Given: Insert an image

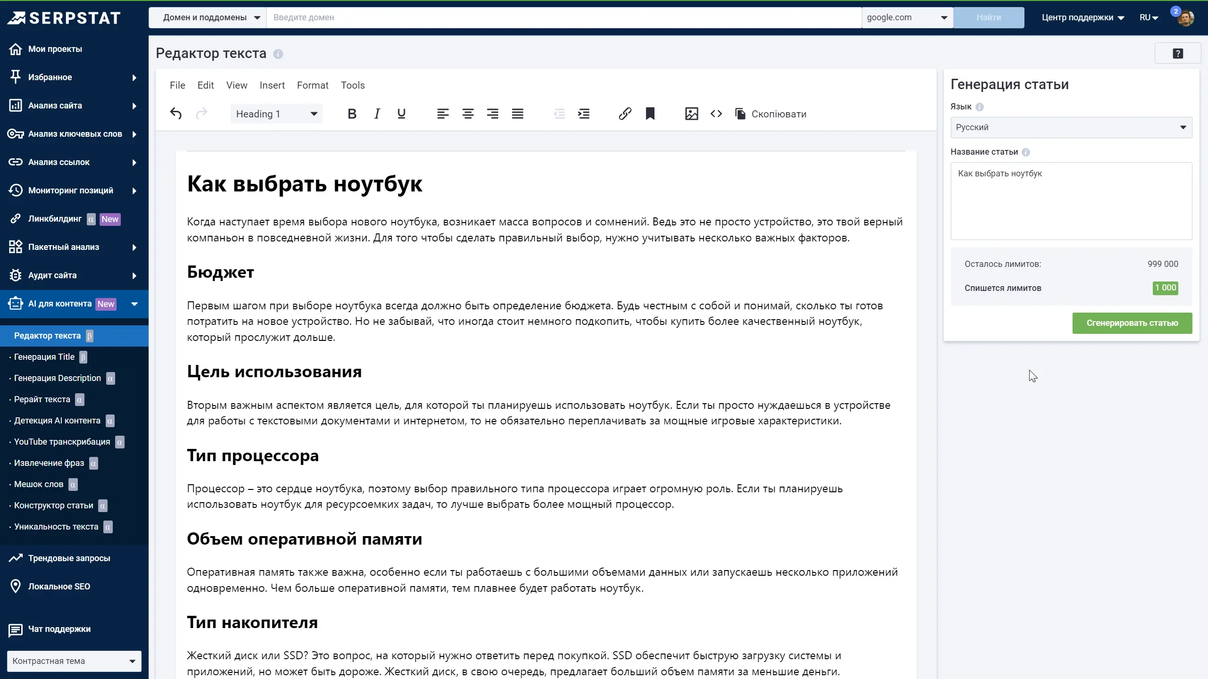Looking at the screenshot, I should (691, 114).
